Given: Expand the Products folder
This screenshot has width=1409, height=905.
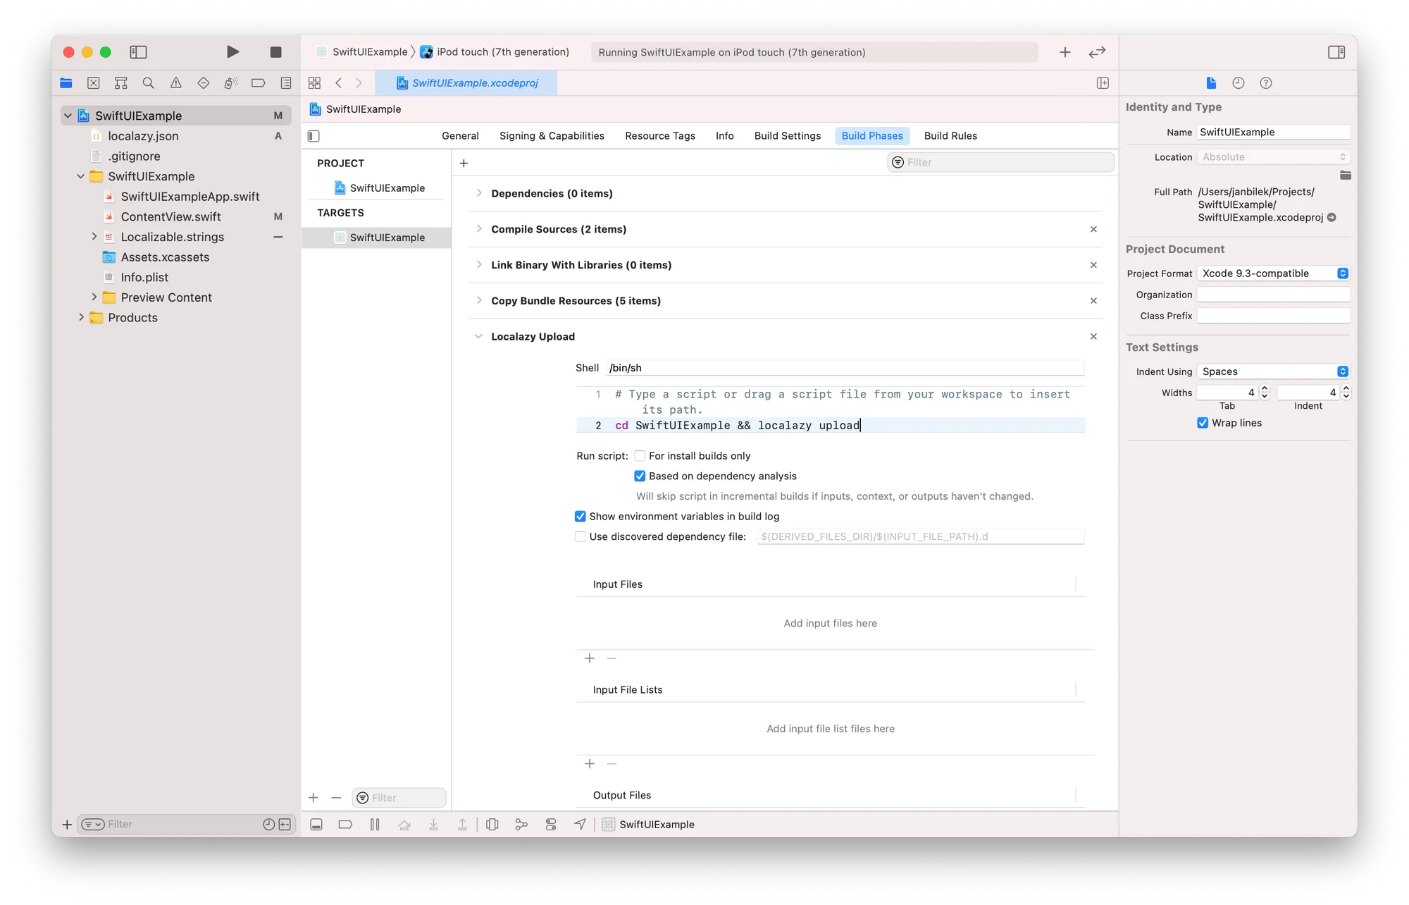Looking at the screenshot, I should [x=81, y=318].
